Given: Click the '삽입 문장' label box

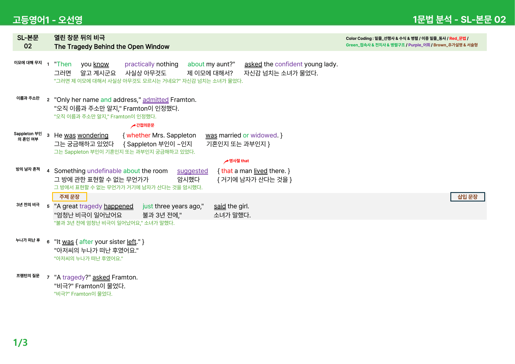Looking at the screenshot, I should point(467,197).
